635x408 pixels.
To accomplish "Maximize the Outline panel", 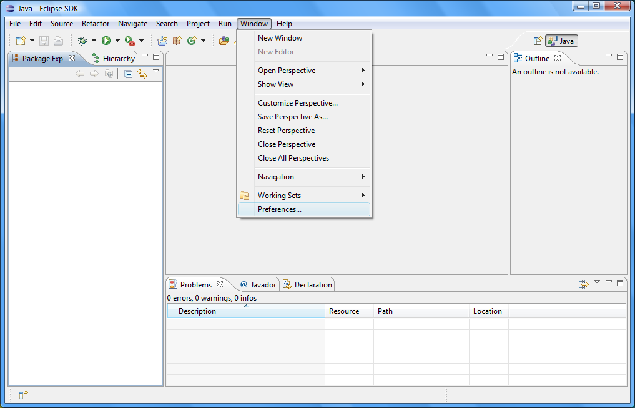I will click(x=620, y=57).
